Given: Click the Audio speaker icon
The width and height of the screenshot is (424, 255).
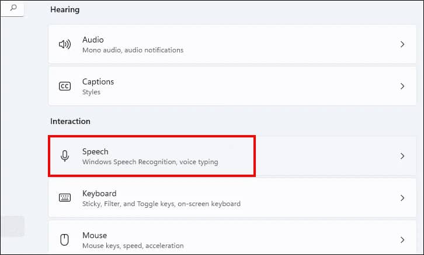Looking at the screenshot, I should point(65,44).
